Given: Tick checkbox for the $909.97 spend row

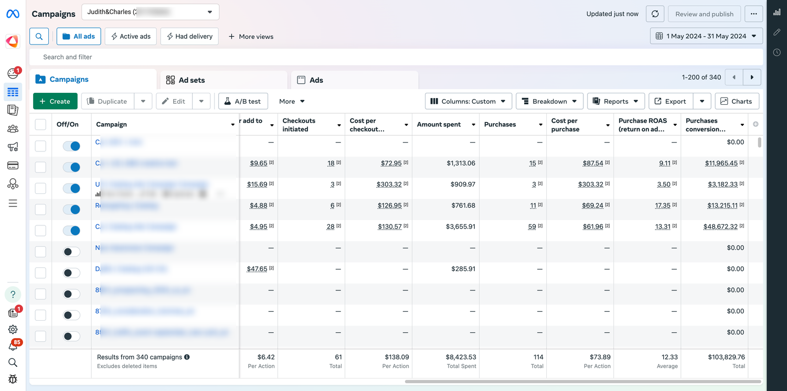Looking at the screenshot, I should click(40, 188).
